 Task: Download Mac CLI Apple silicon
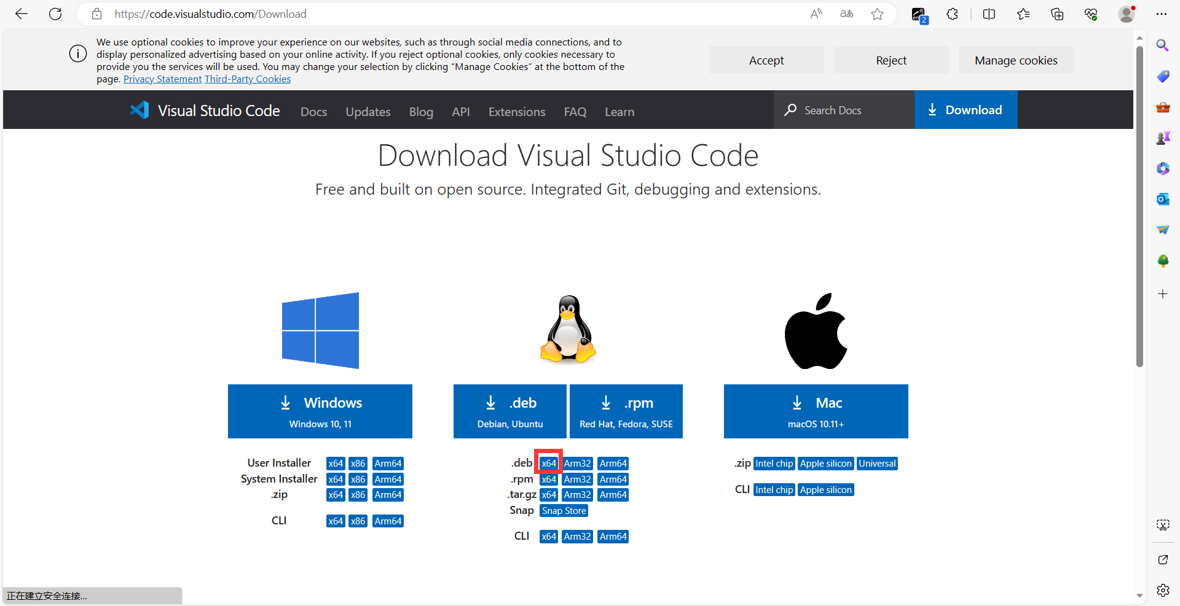(x=826, y=490)
